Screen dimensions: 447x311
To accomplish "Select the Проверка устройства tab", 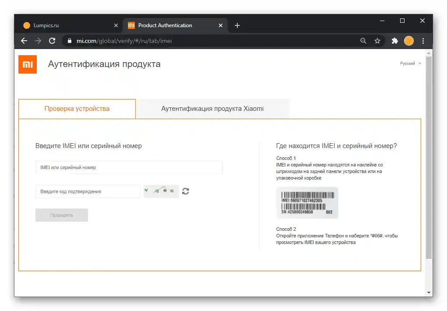I will pyautogui.click(x=77, y=109).
